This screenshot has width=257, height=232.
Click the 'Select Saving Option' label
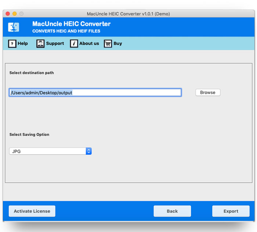click(29, 135)
